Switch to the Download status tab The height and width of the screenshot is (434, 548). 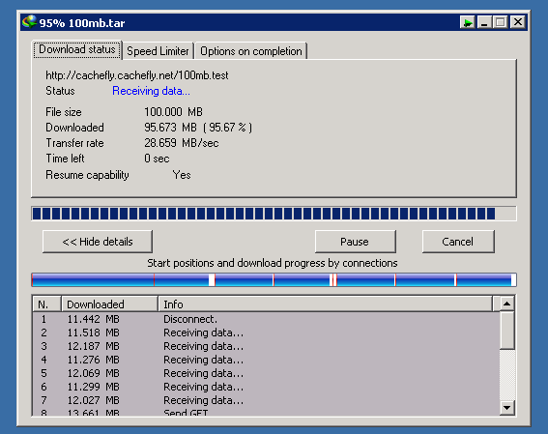(77, 49)
